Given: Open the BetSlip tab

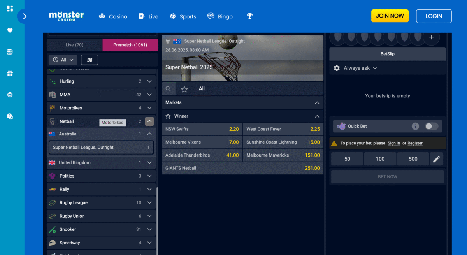Looking at the screenshot, I should 388,54.
